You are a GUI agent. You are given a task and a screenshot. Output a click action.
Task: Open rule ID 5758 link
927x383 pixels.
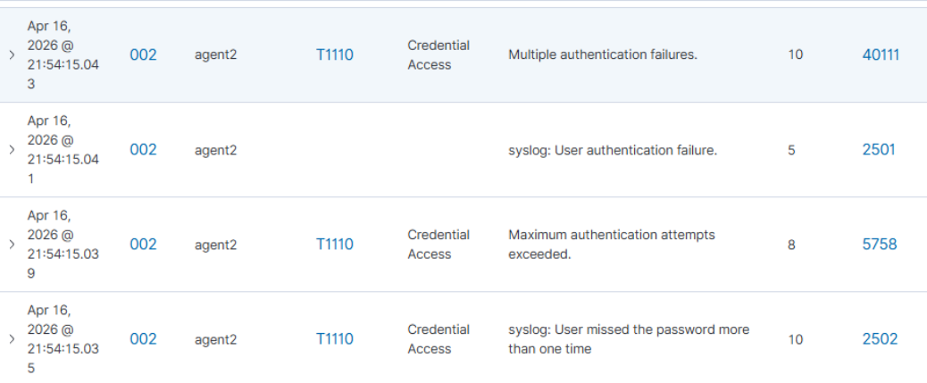[879, 245]
